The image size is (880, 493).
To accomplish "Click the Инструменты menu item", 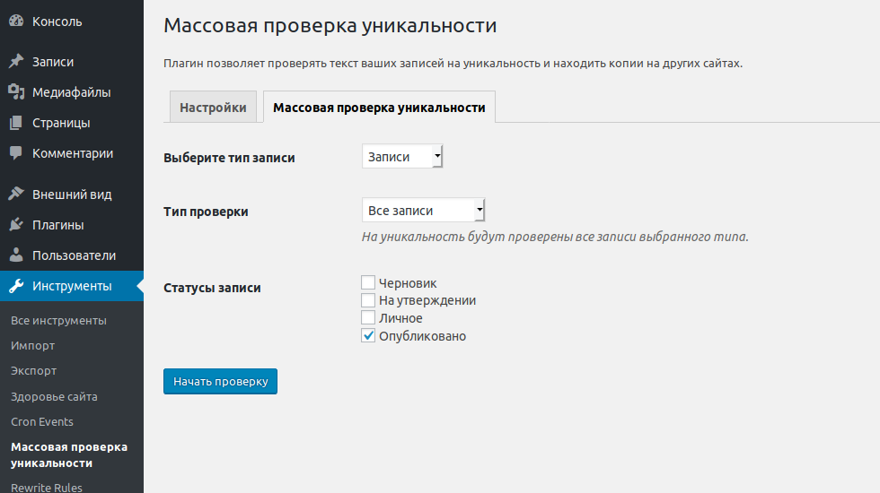I will point(72,286).
